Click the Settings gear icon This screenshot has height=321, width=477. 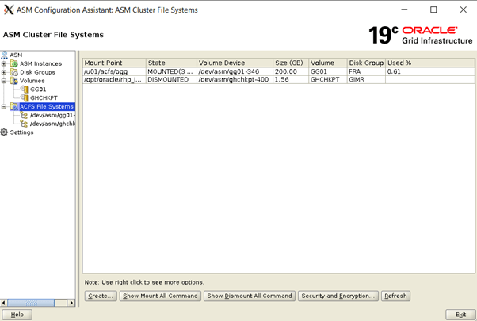tap(5, 132)
